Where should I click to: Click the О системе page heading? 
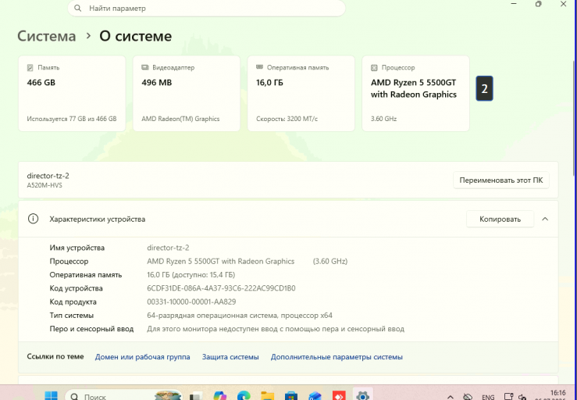[x=135, y=36]
